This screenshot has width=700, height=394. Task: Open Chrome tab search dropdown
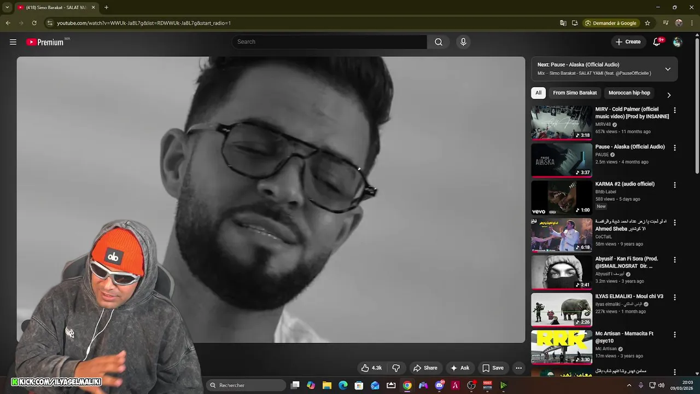click(7, 8)
